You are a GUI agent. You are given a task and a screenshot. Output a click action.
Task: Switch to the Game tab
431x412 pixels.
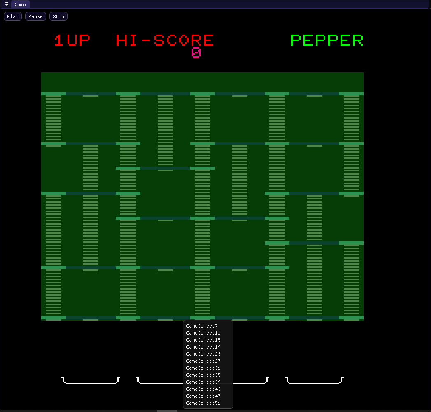19,5
